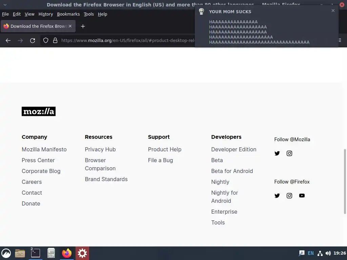Screen dimensions: 347x260
Task: Click the 19:26 clock in tray
Action: pos(340,253)
